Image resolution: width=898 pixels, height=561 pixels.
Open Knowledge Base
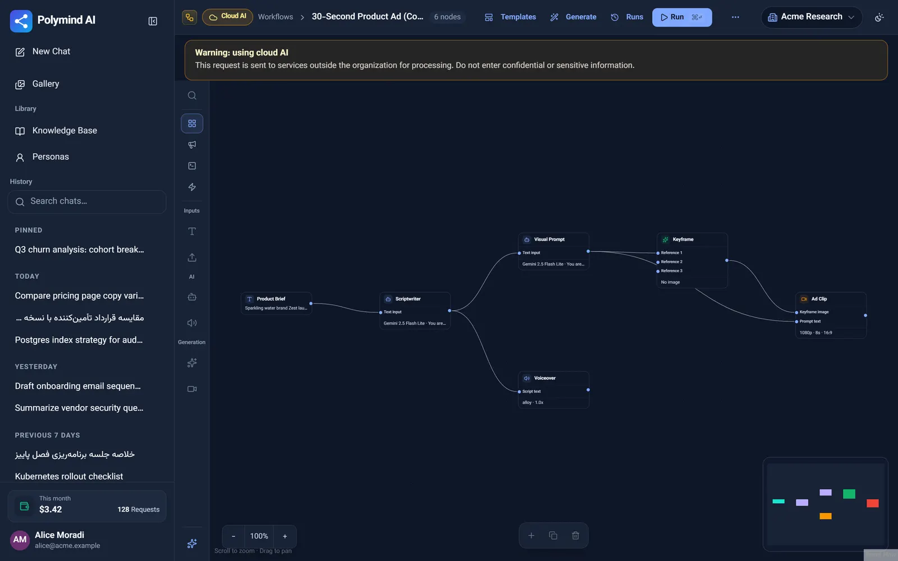click(x=87, y=131)
